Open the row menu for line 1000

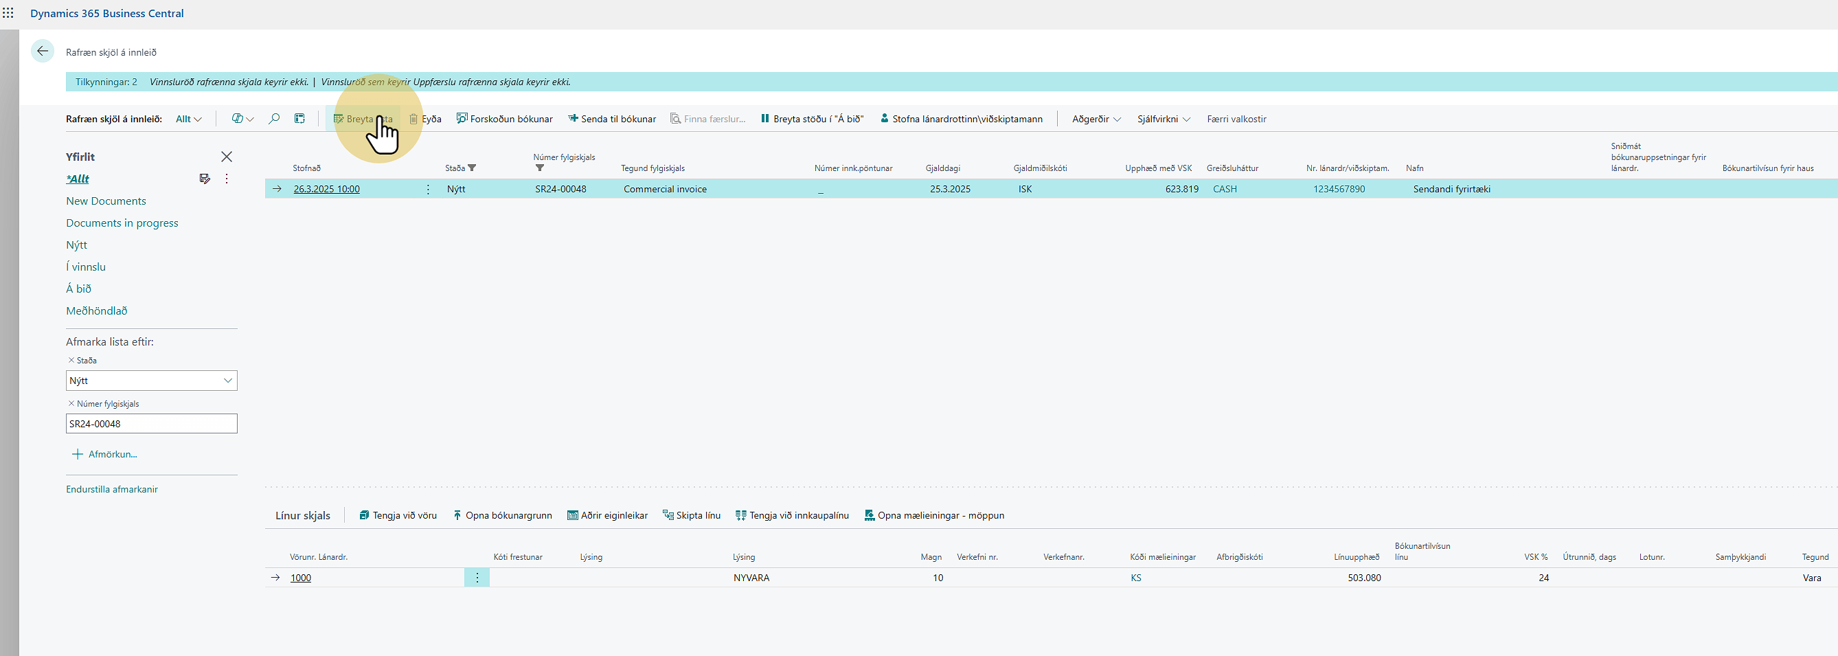pos(477,578)
